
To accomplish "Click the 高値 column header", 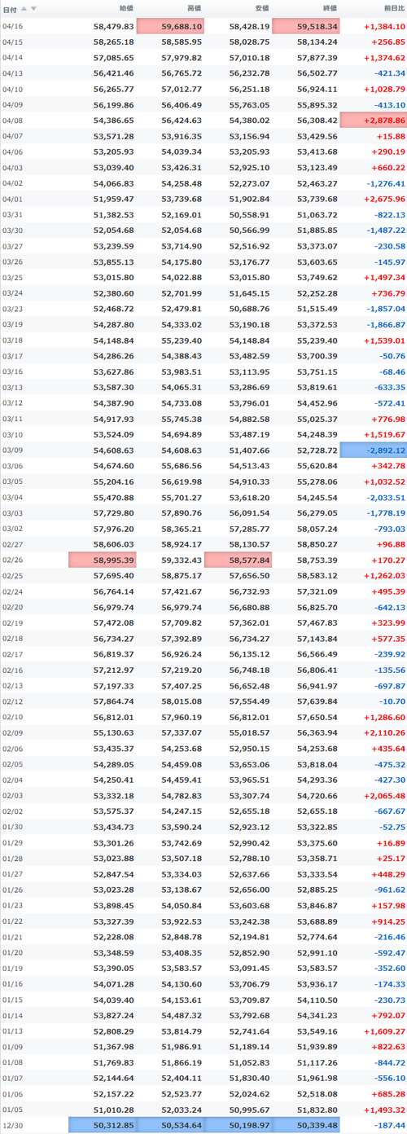I will 195,8.
